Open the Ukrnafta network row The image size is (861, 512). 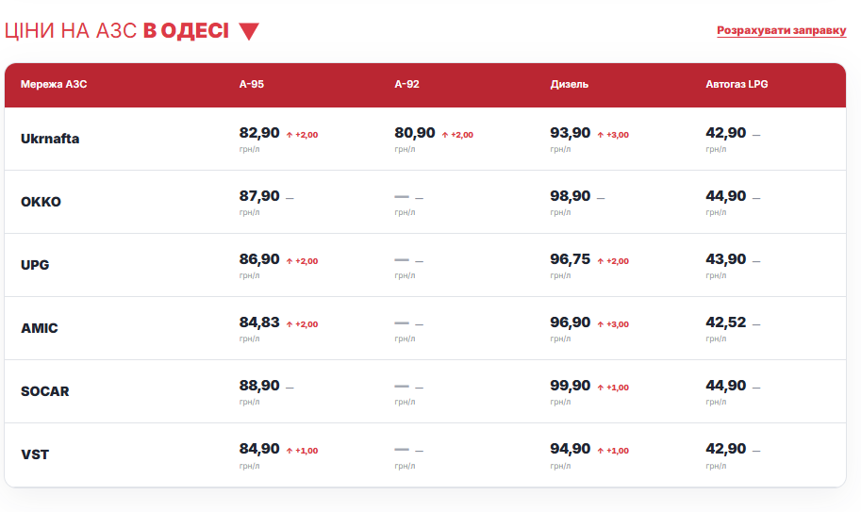[425, 139]
